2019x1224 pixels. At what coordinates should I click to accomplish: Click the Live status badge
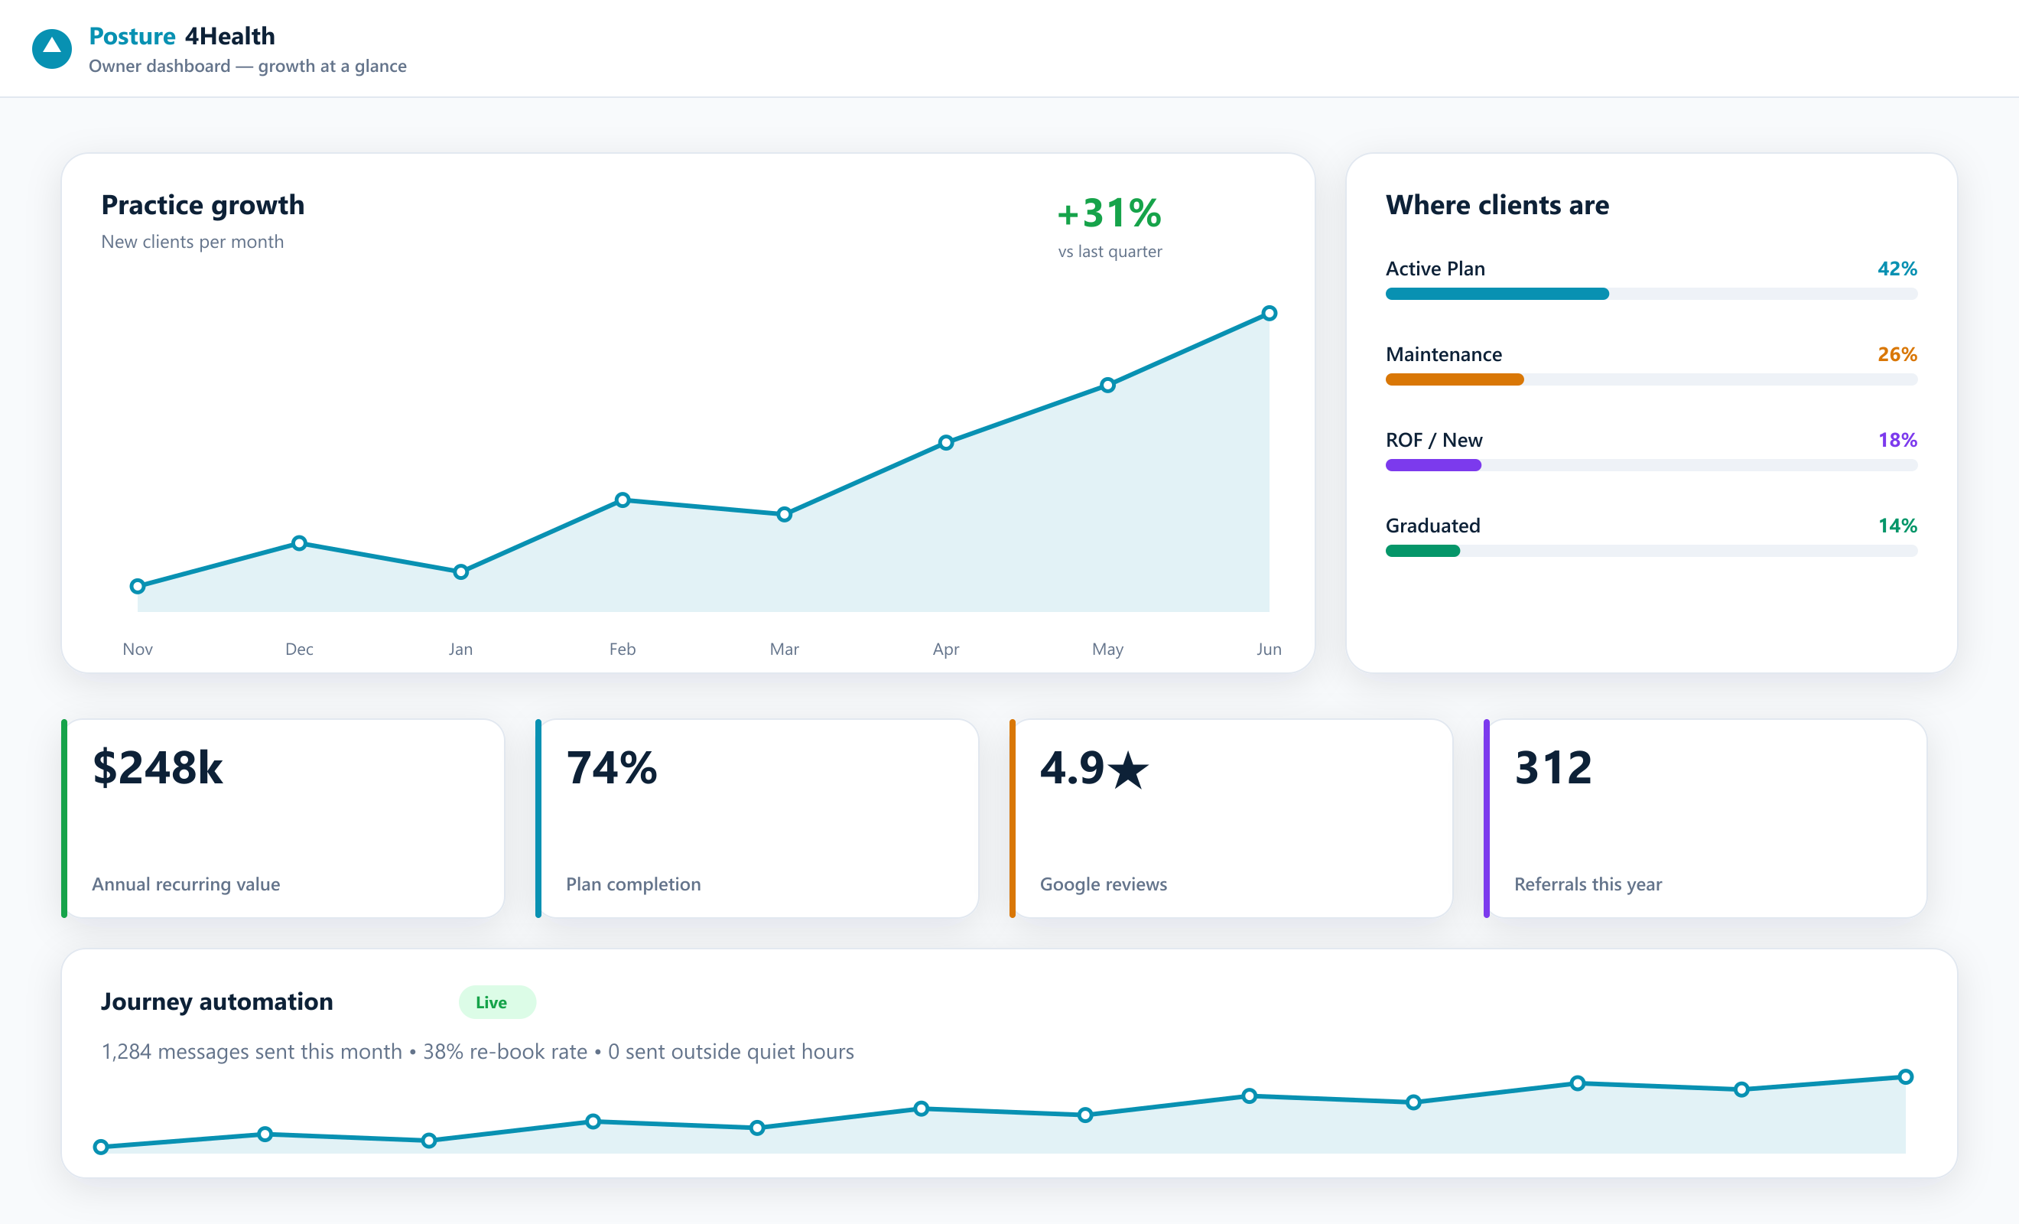point(497,1003)
